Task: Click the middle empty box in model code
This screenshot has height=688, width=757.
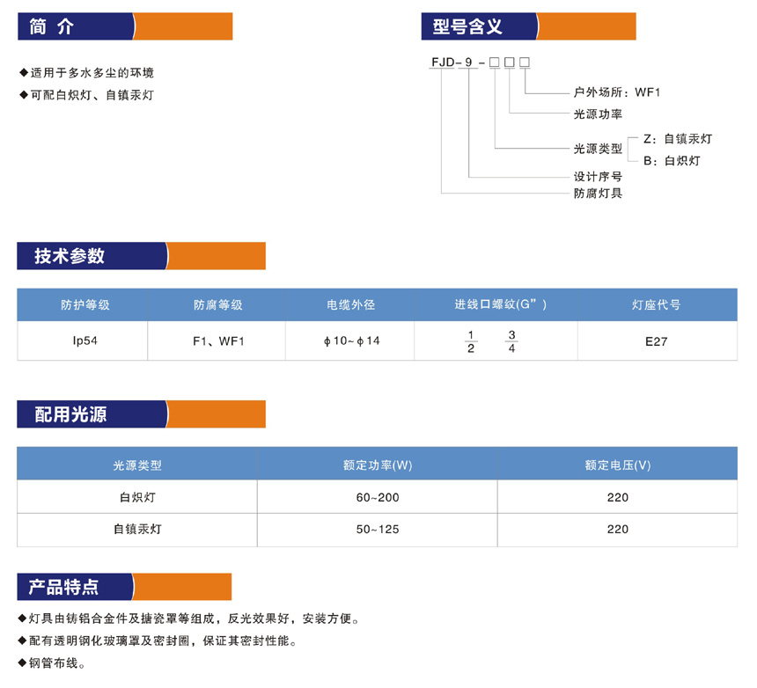Action: tap(510, 62)
